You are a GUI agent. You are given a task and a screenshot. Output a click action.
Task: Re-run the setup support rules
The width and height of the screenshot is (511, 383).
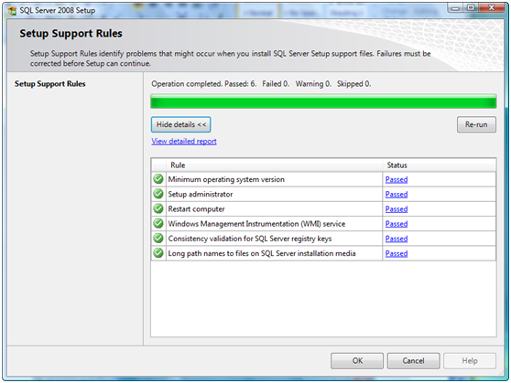click(476, 124)
